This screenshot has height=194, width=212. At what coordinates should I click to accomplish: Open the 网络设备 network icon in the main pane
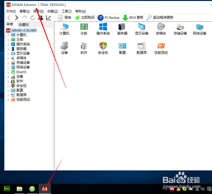pos(200,29)
